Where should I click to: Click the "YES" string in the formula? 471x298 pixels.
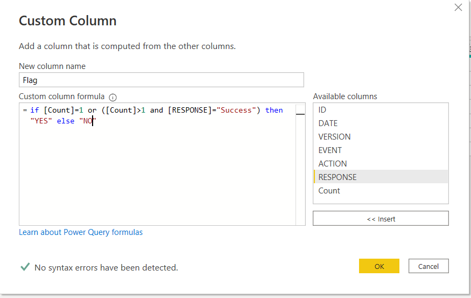click(41, 121)
